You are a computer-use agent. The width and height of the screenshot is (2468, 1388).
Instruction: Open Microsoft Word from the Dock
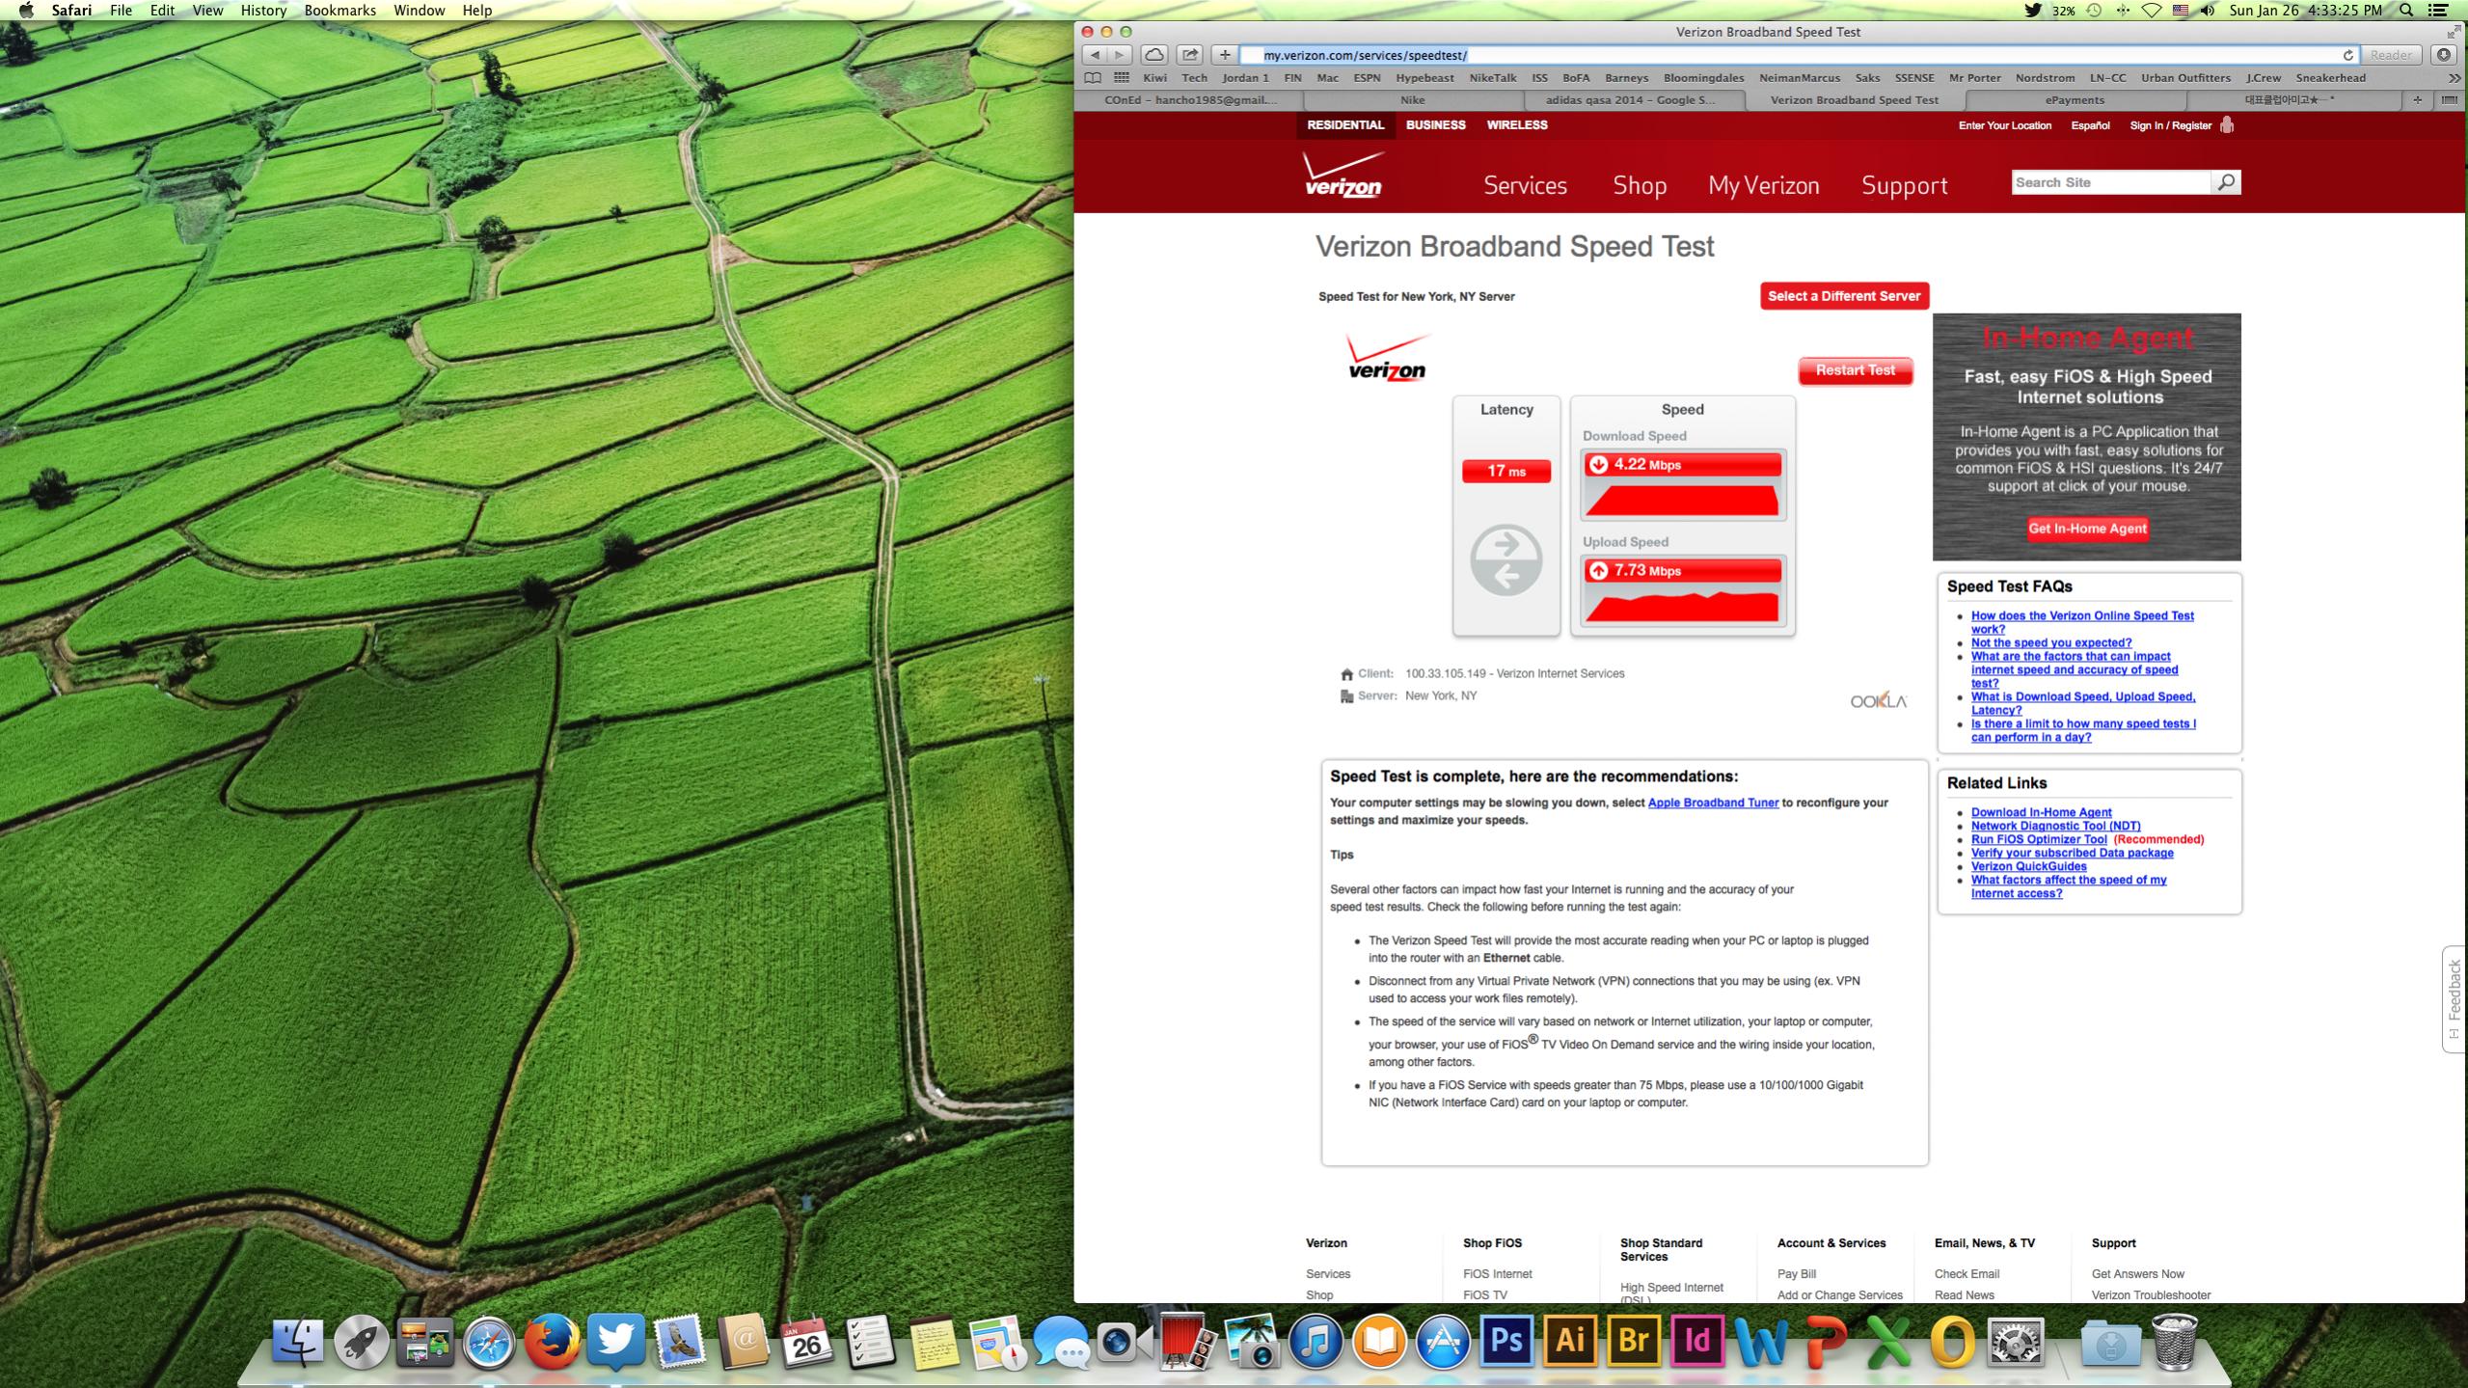point(1761,1342)
